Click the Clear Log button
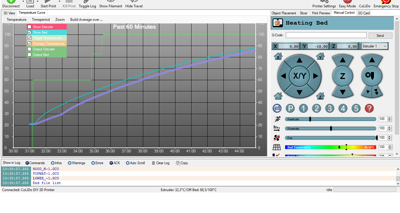Viewport: 400px width, 213px height. 160,163
